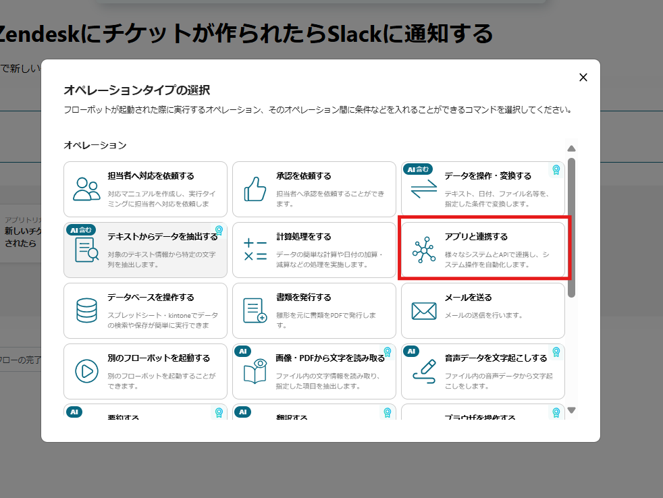Click the オペレーション section heading
This screenshot has height=498, width=663.
[95, 145]
